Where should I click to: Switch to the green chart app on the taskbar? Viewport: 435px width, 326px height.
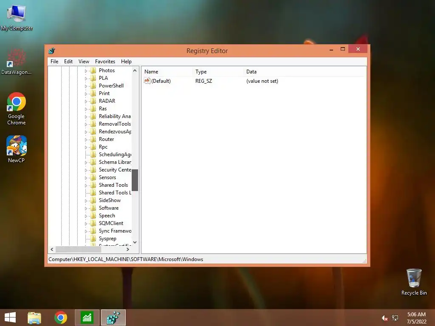87,318
